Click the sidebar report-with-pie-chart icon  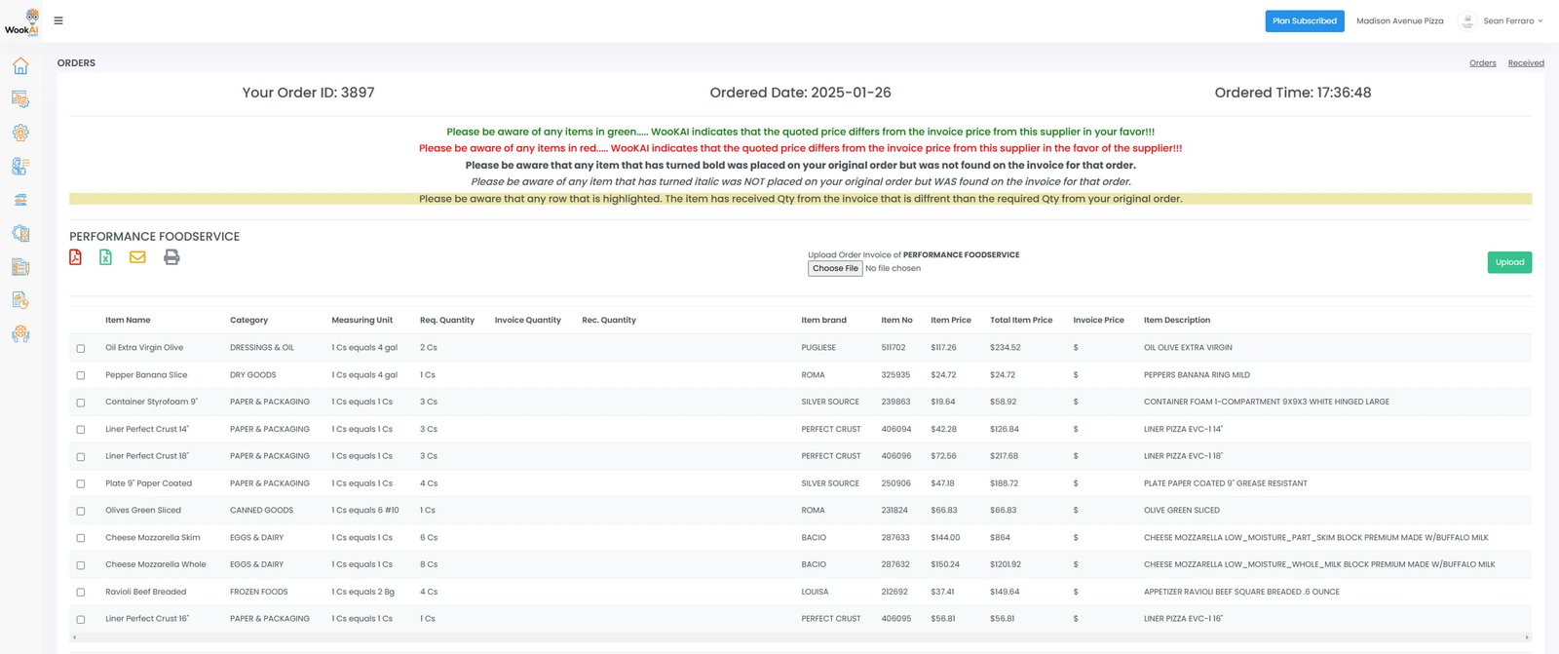tap(20, 300)
